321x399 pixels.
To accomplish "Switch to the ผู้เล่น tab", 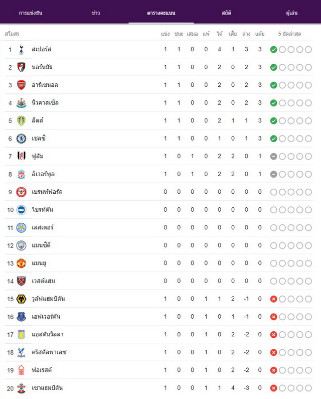I will click(x=292, y=13).
